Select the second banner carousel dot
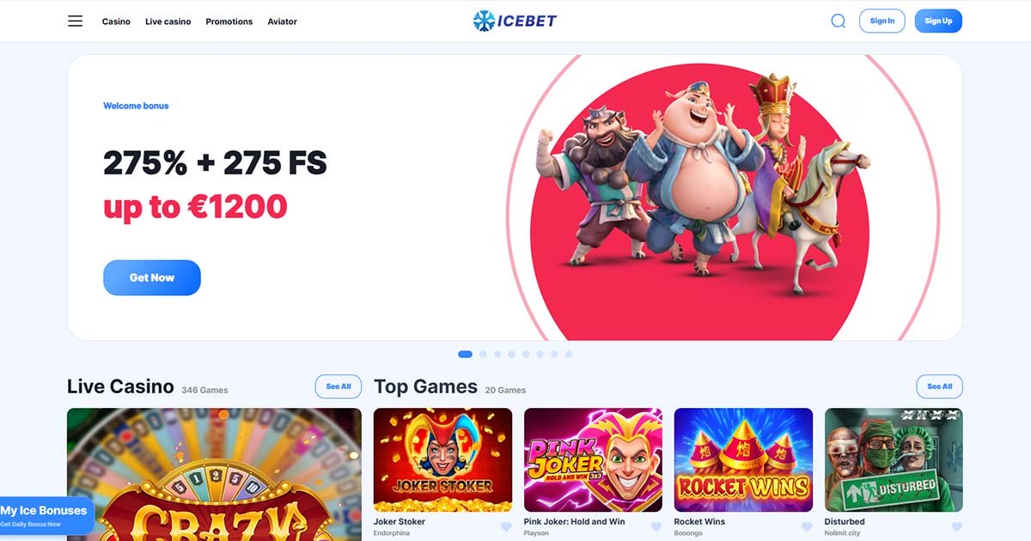Image resolution: width=1031 pixels, height=541 pixels. coord(483,354)
